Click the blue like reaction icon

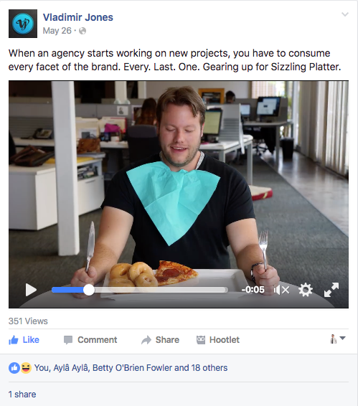[x=14, y=368]
